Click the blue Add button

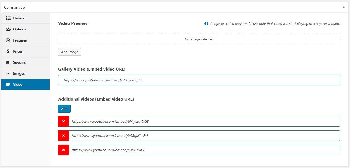64,109
